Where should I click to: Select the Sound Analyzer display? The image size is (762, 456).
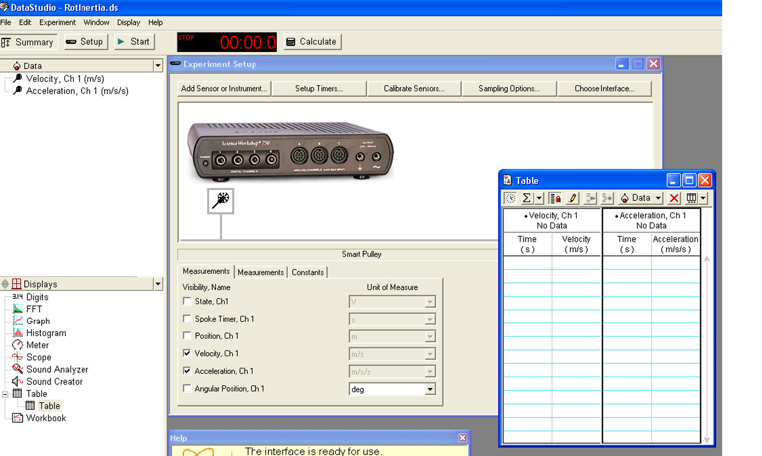57,369
